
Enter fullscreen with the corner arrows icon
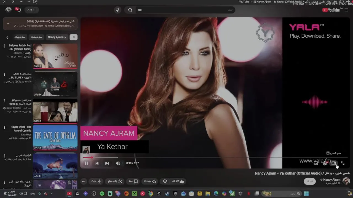(x=343, y=163)
